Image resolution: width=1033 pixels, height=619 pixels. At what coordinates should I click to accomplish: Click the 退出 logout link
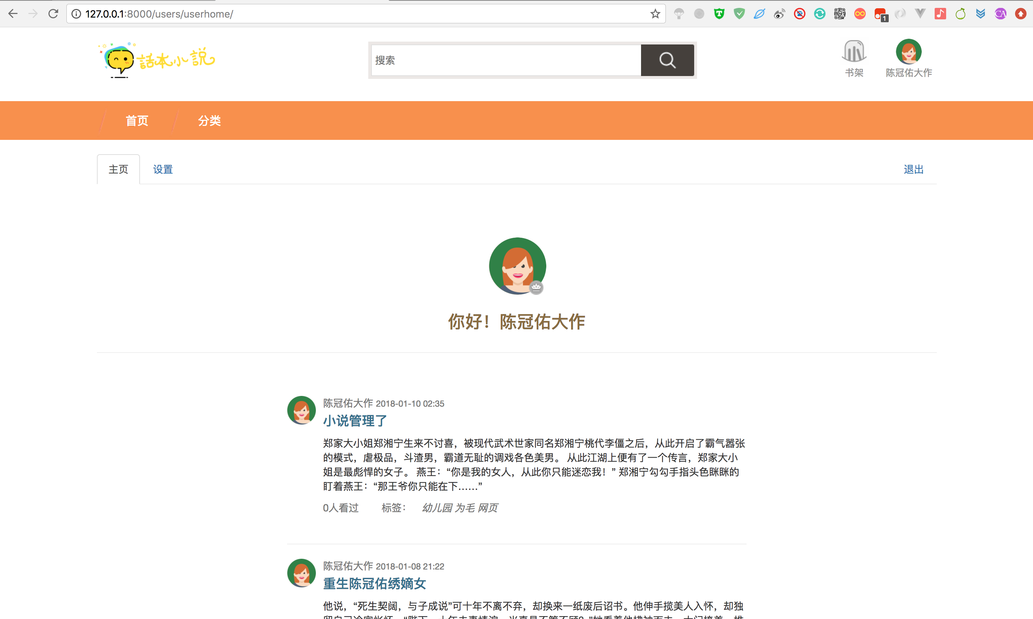913,169
